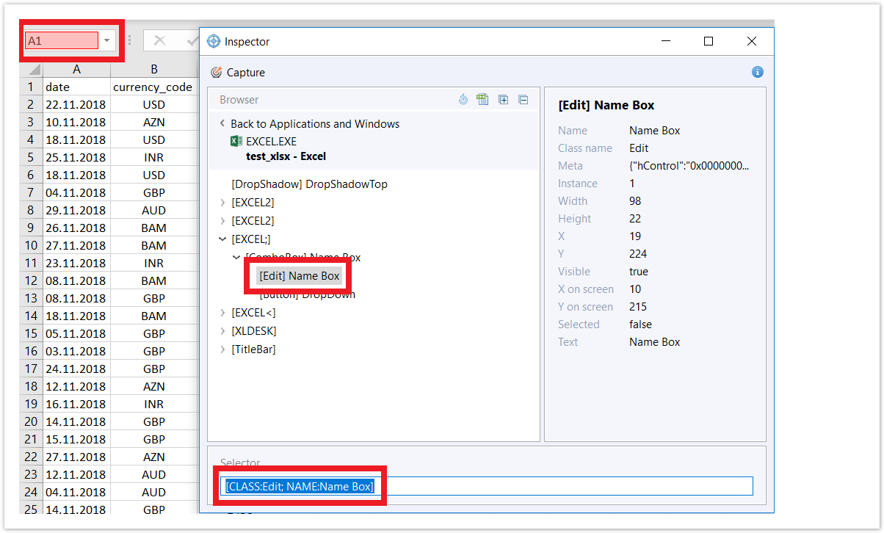Click the INR cell in row 5

(154, 157)
